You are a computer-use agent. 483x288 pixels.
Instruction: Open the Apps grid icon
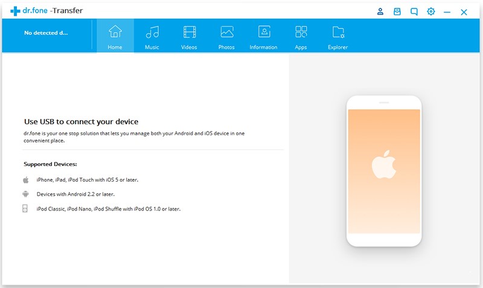coord(301,31)
